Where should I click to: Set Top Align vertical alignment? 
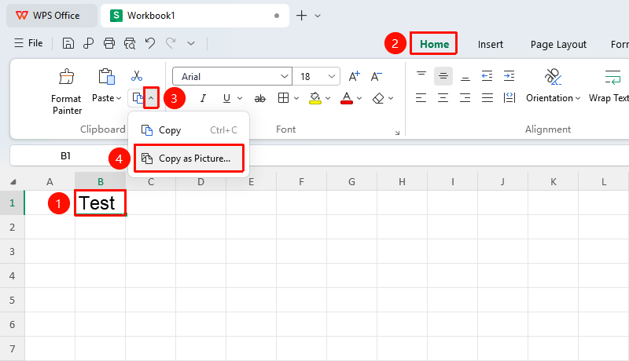point(421,75)
